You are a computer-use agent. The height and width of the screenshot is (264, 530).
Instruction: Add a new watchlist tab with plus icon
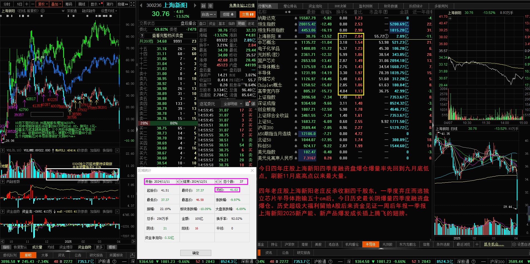tap(477, 244)
